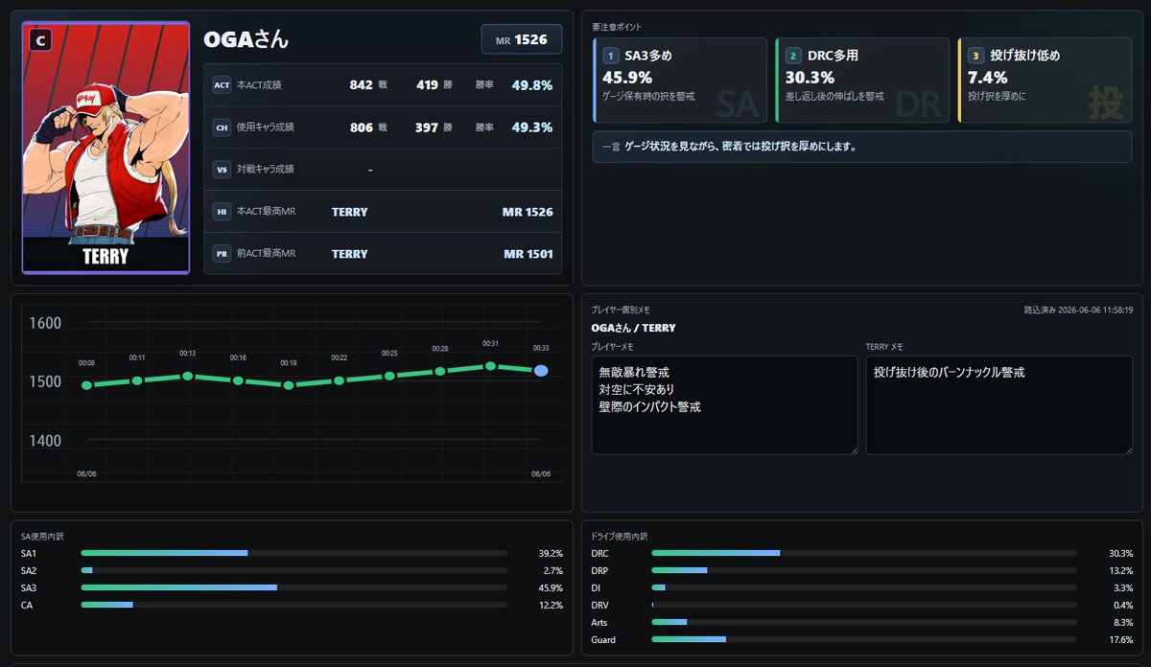Click the VS badge icon

[x=222, y=170]
